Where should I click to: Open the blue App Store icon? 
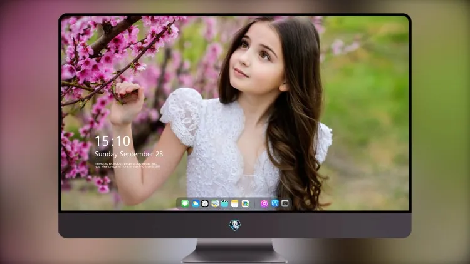(x=275, y=203)
